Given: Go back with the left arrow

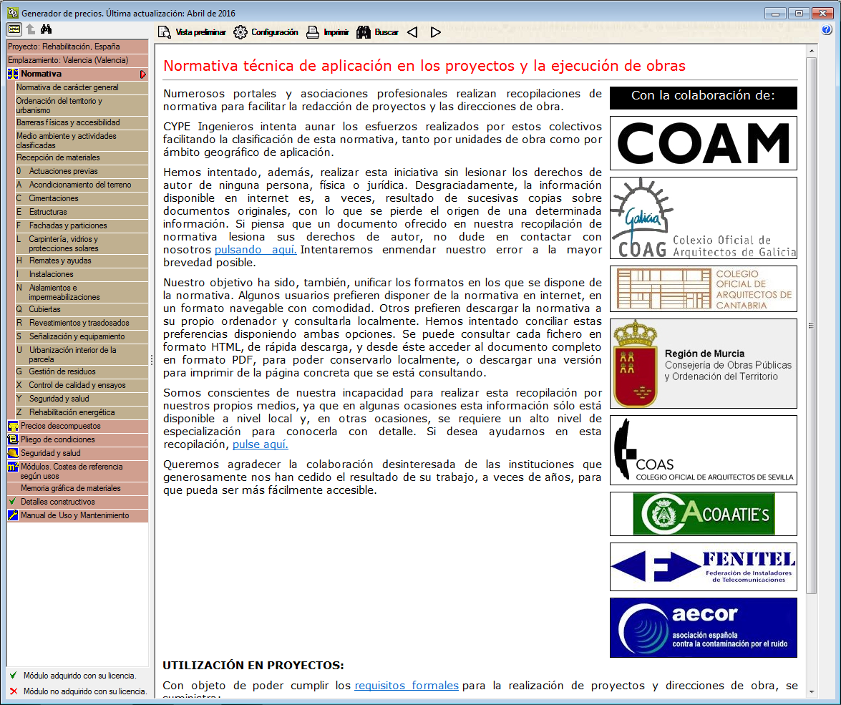Looking at the screenshot, I should [412, 32].
